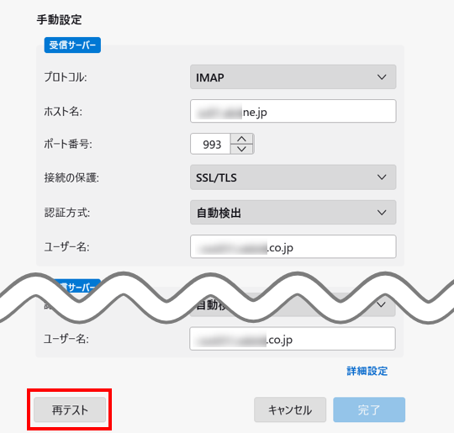This screenshot has width=454, height=433.
Task: Increase port number with up arrow
Action: tap(242, 139)
